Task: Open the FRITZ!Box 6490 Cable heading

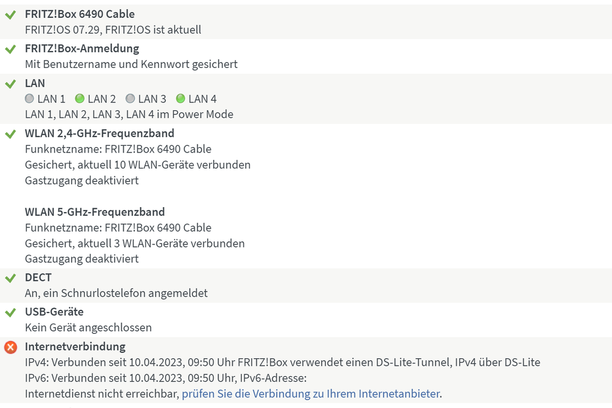Action: 80,14
